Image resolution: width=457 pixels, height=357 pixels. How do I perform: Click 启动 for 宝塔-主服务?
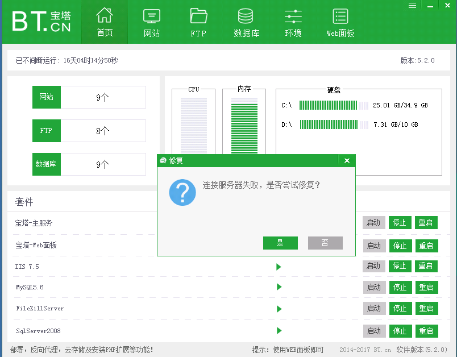374,223
